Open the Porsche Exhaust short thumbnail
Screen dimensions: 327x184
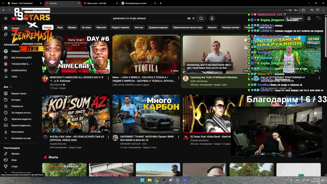click(64, 170)
